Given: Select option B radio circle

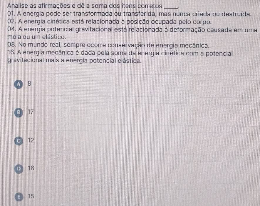Looking at the screenshot, I should pos(19,113).
